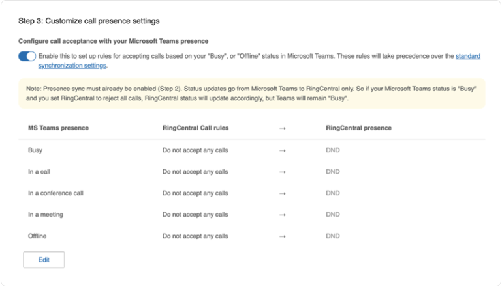Click DND in the In a conference call row
This screenshot has width=502, height=287.
(333, 193)
